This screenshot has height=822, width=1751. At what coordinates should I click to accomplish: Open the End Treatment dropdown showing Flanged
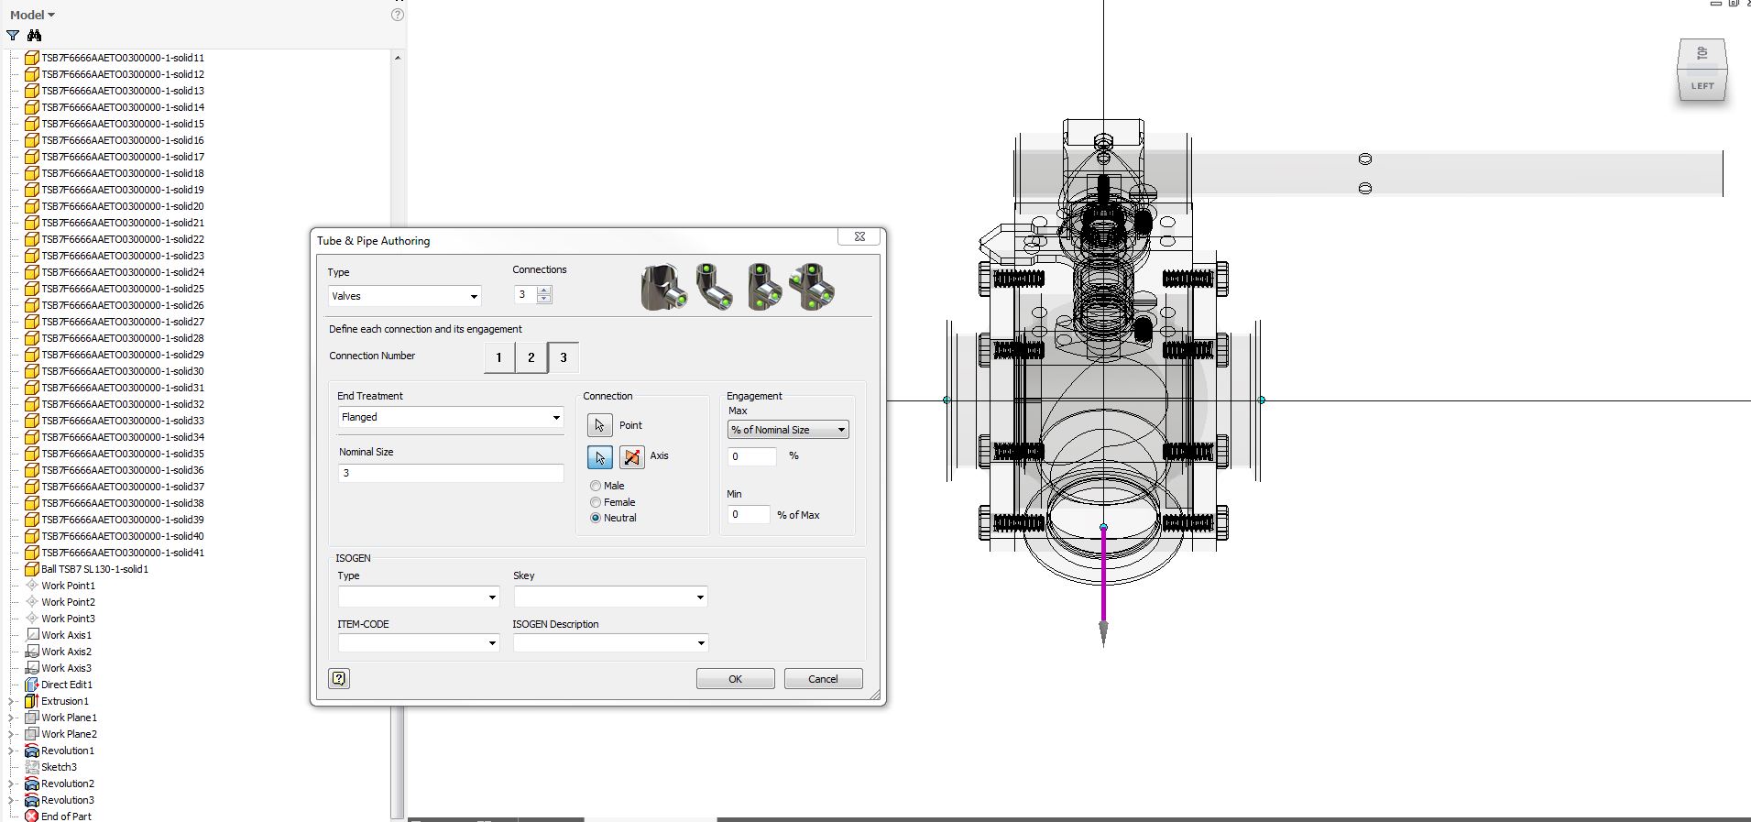click(450, 417)
